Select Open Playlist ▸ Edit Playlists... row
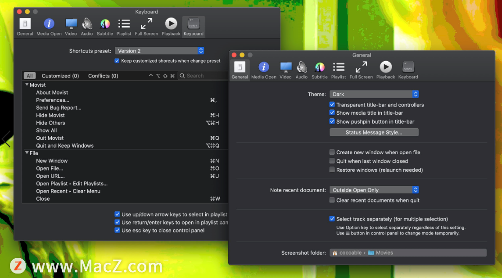 click(x=126, y=184)
